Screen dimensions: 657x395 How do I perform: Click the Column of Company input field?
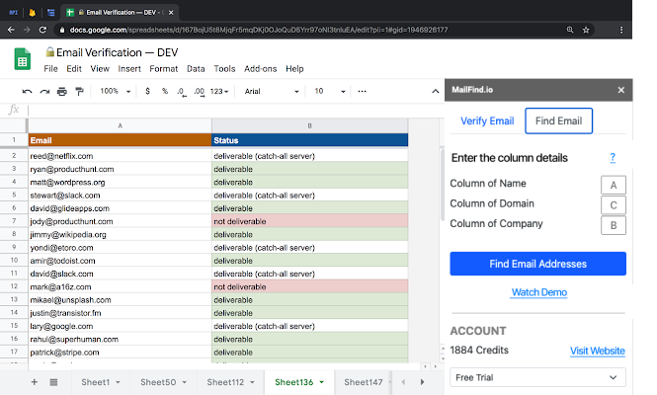coord(614,225)
